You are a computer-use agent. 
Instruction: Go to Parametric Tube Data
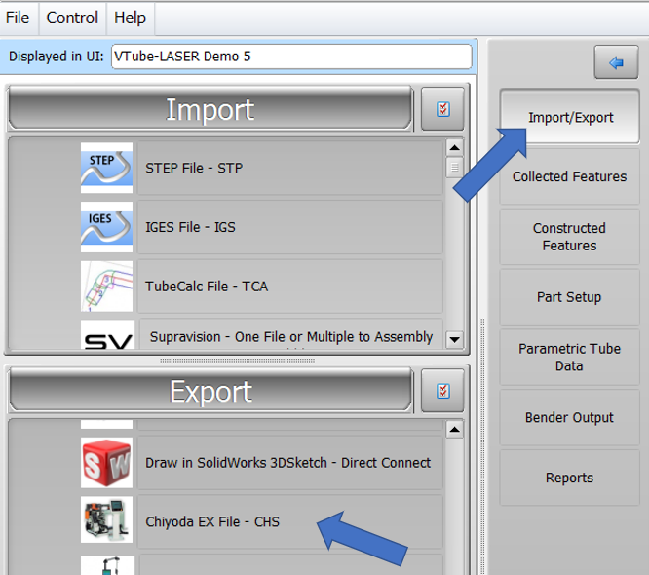point(569,357)
